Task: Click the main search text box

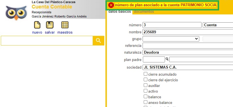Action: (x=47, y=41)
